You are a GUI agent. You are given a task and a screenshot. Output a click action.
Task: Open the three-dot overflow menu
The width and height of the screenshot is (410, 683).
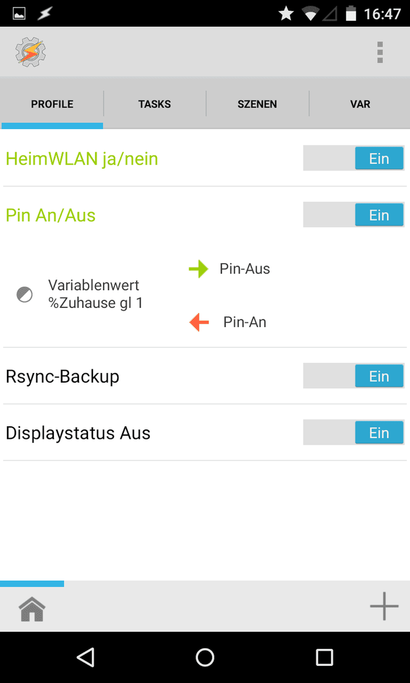click(x=380, y=52)
